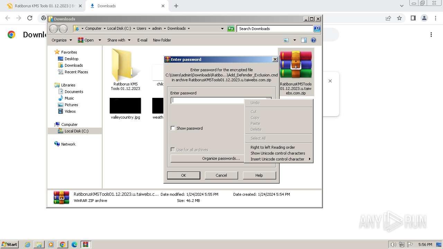Confirm the password with OK
Viewport: 443px width, 249px height.
coord(183,175)
